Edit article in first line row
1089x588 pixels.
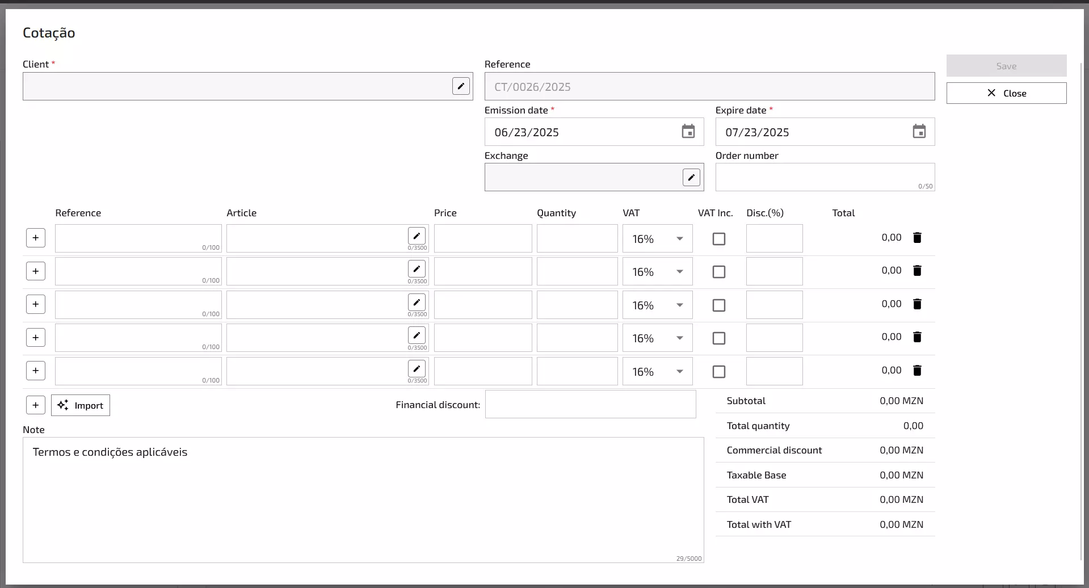[417, 236]
